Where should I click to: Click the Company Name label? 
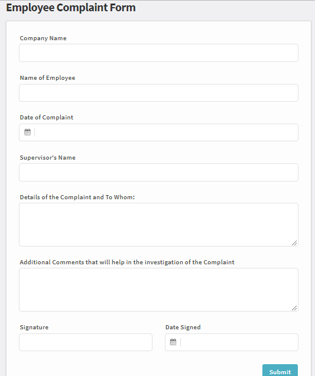(x=43, y=38)
